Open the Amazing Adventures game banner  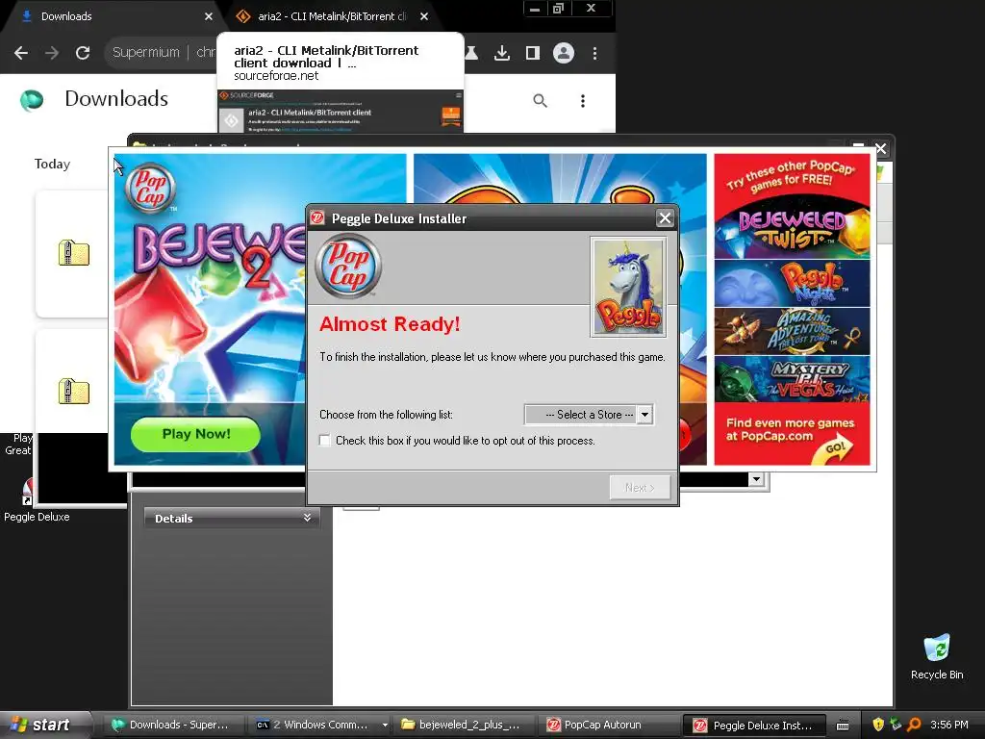[x=792, y=331]
